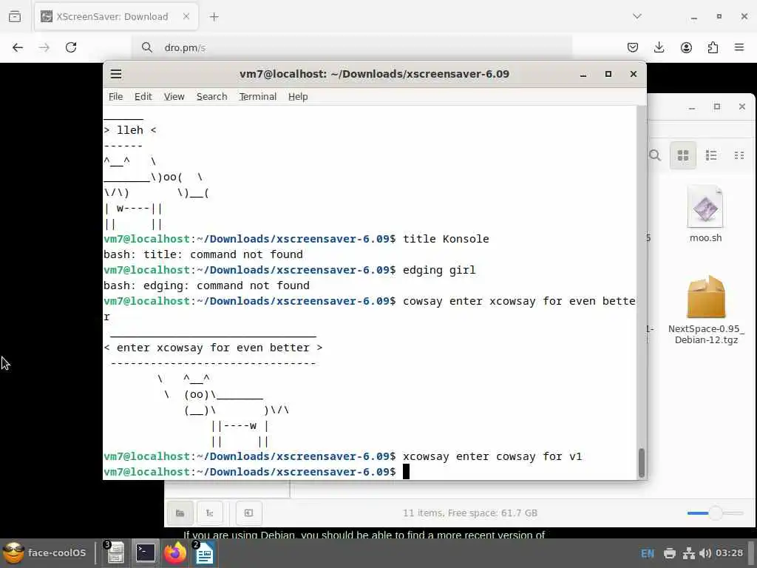
Task: Open the document editor taskbar icon
Action: [x=205, y=553]
